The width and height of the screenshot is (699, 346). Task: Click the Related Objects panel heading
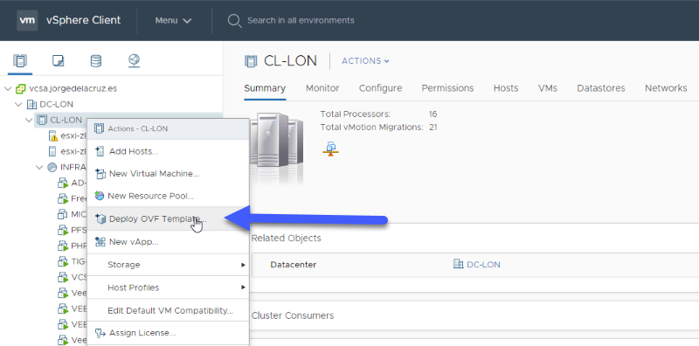(x=287, y=239)
